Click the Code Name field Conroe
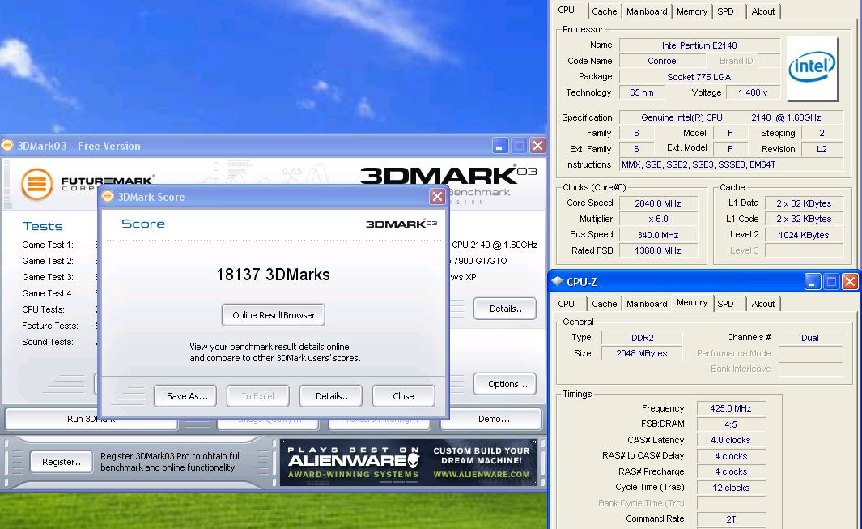The image size is (862, 529). 662,61
